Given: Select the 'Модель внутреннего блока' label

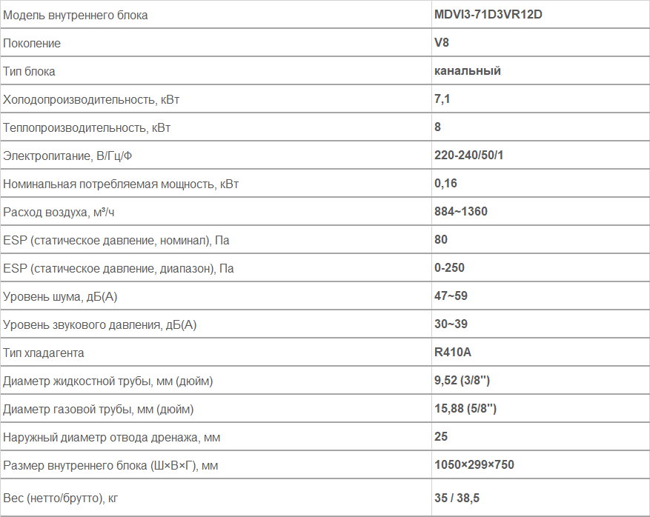Looking at the screenshot, I should pyautogui.click(x=75, y=16).
